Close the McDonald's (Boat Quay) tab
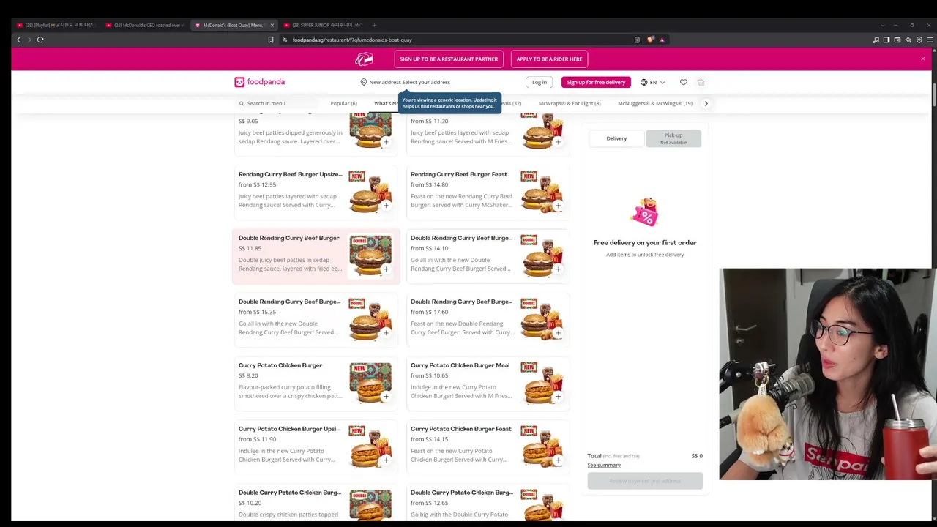Viewport: 937px width, 527px height. pos(272,25)
